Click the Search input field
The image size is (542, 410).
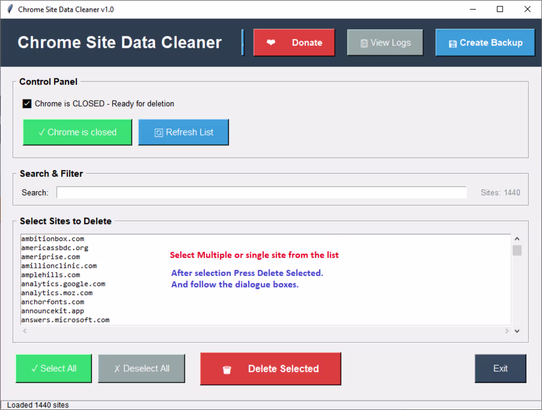pos(262,193)
